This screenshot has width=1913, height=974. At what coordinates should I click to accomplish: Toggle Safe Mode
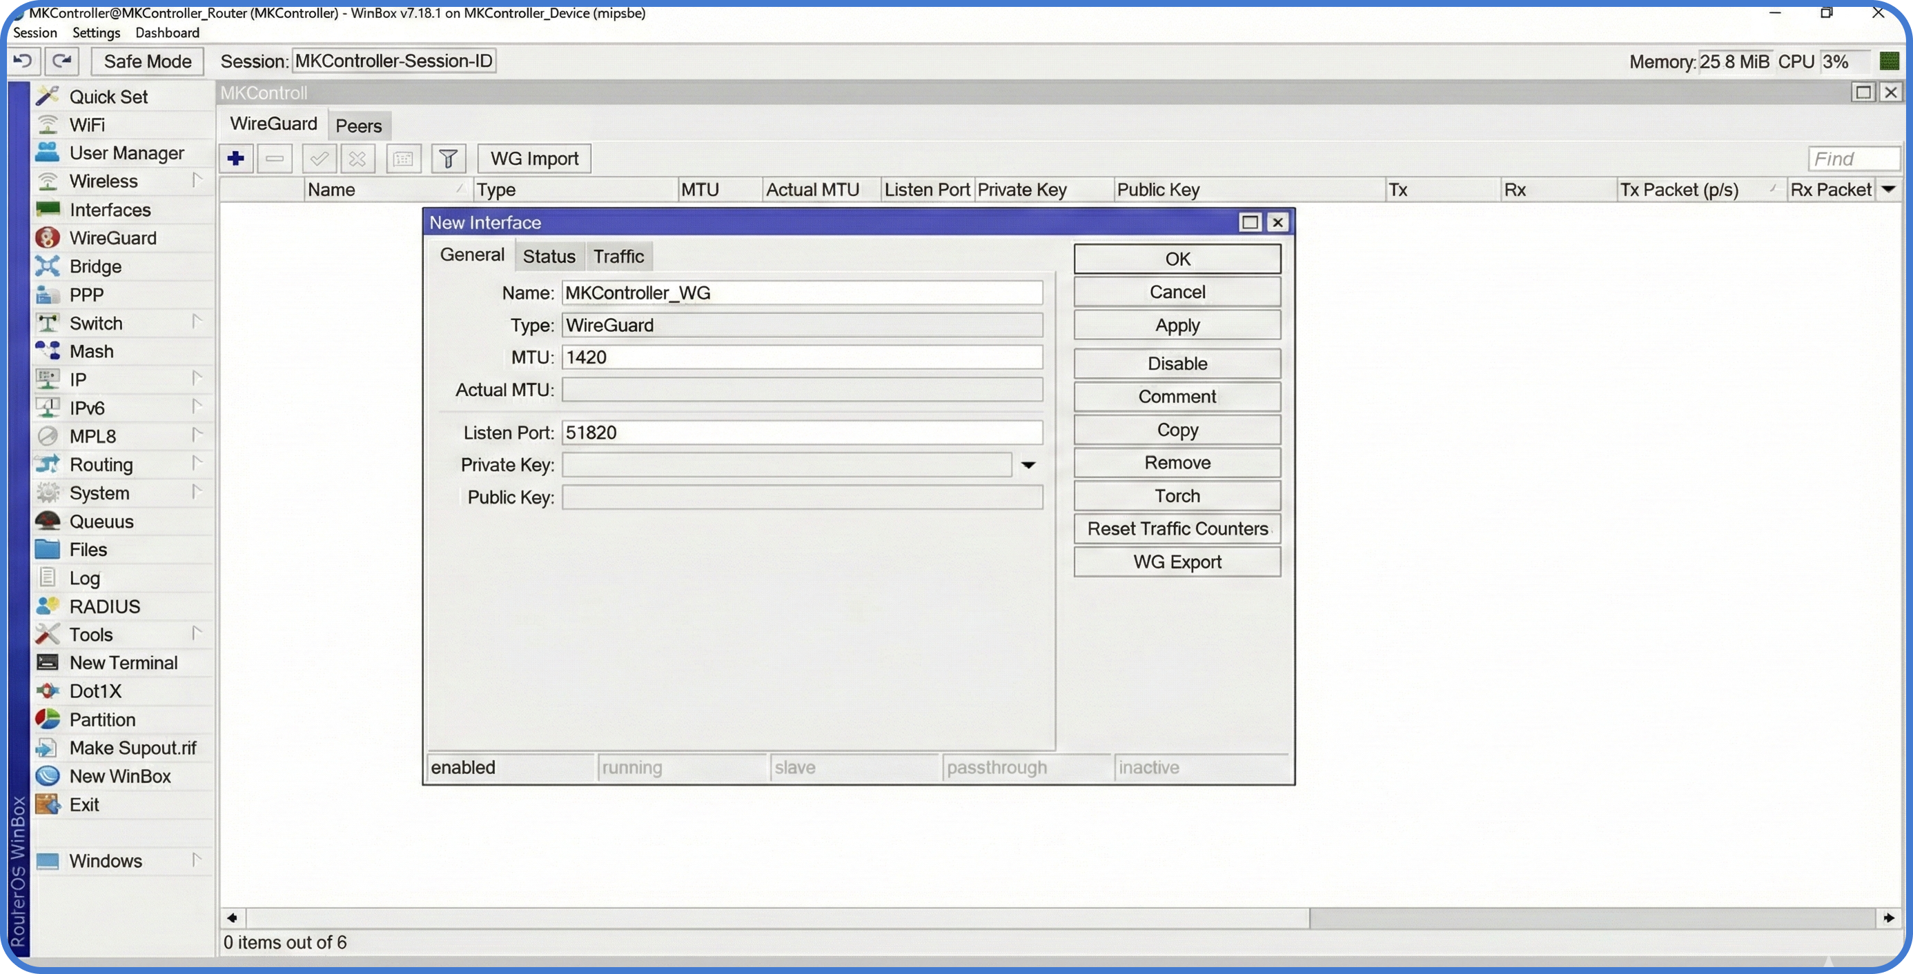point(146,61)
